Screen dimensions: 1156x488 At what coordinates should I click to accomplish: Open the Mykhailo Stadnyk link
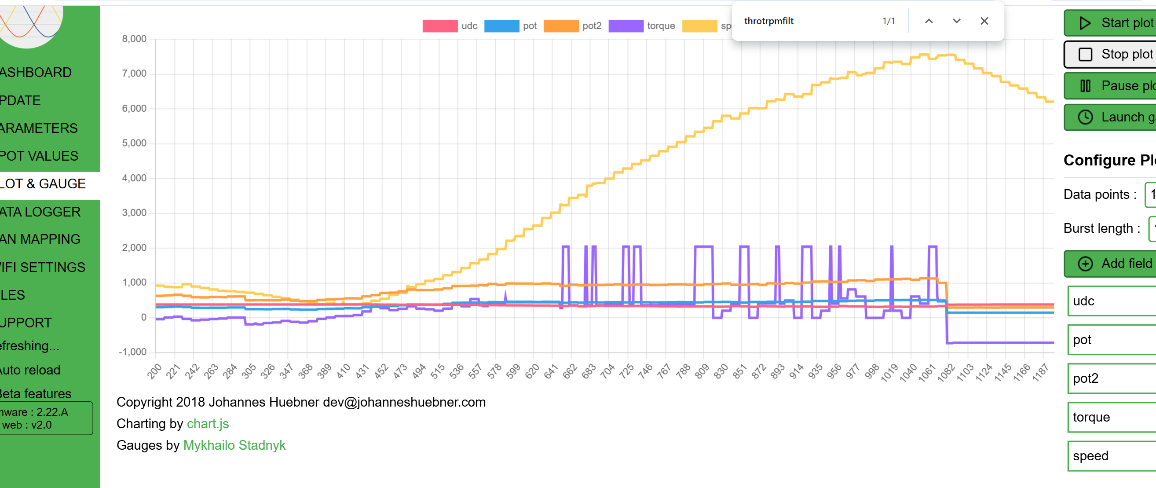pos(234,445)
